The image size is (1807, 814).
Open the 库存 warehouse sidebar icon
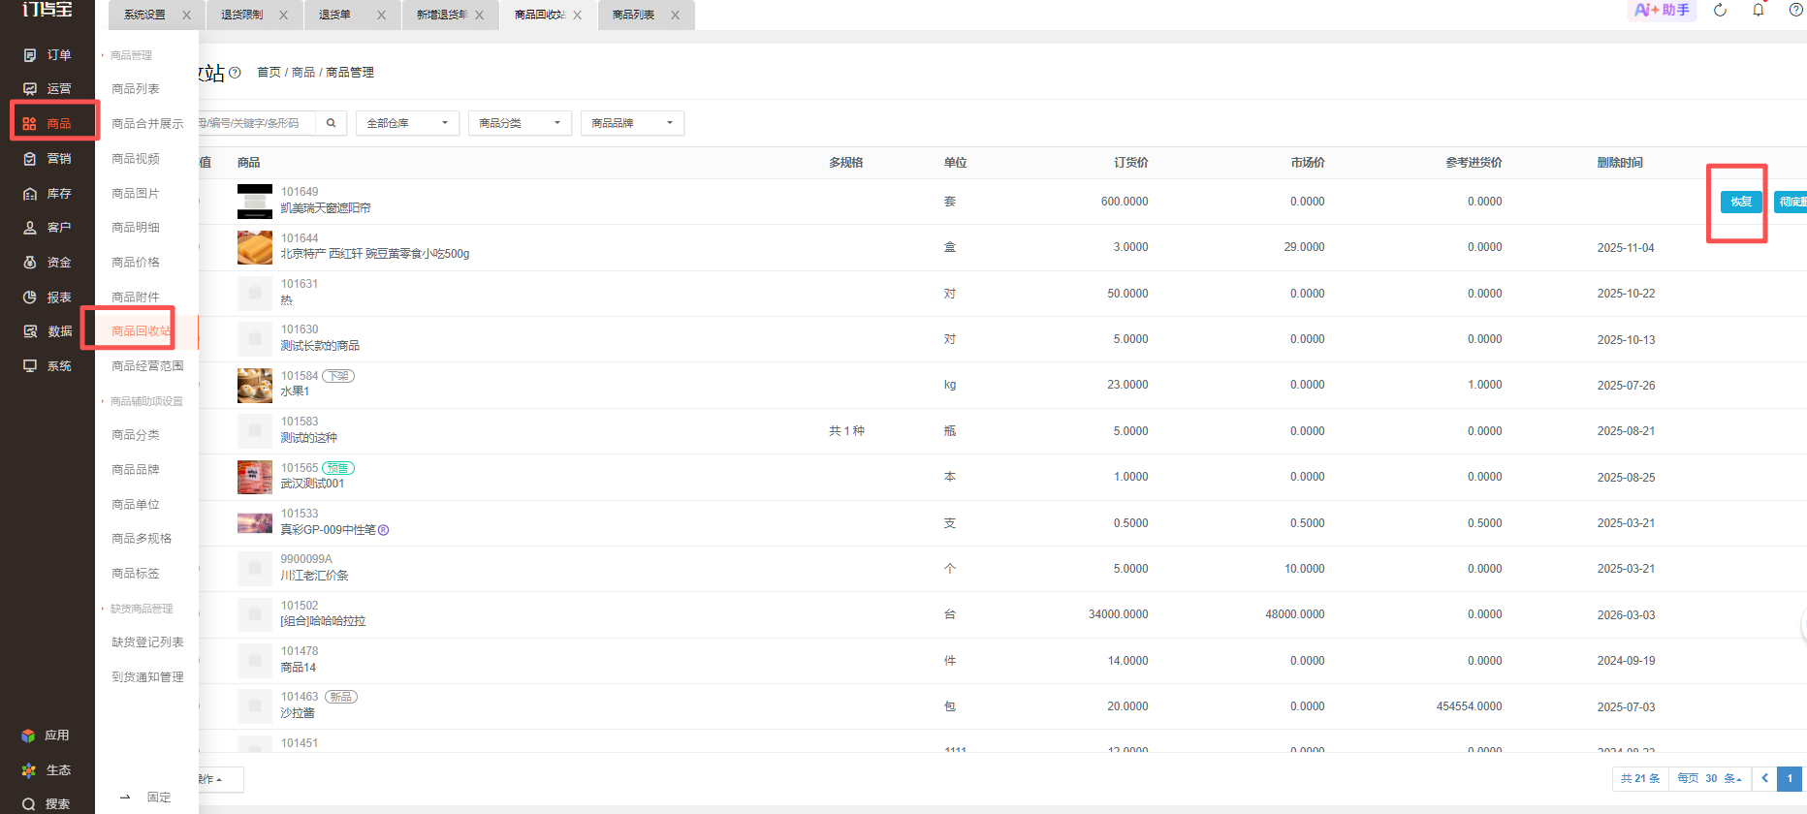pyautogui.click(x=30, y=194)
